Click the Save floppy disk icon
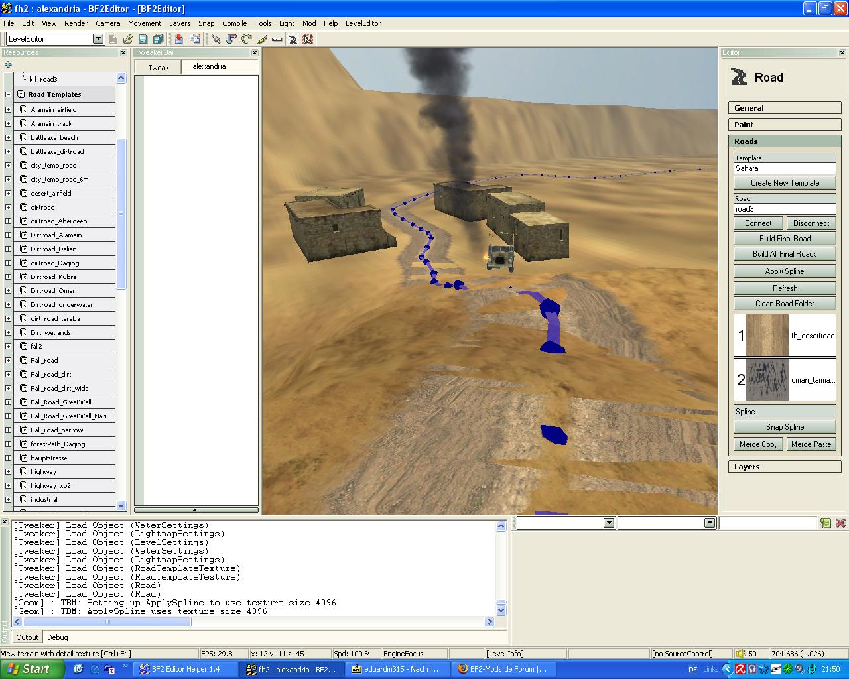The width and height of the screenshot is (849, 679). pos(143,40)
